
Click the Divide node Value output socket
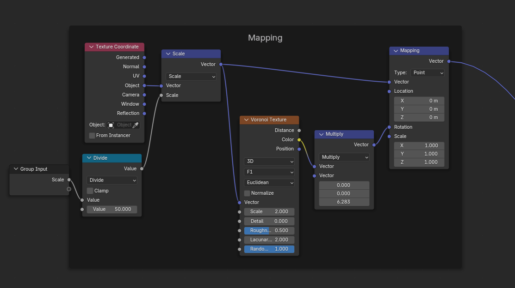pos(142,169)
